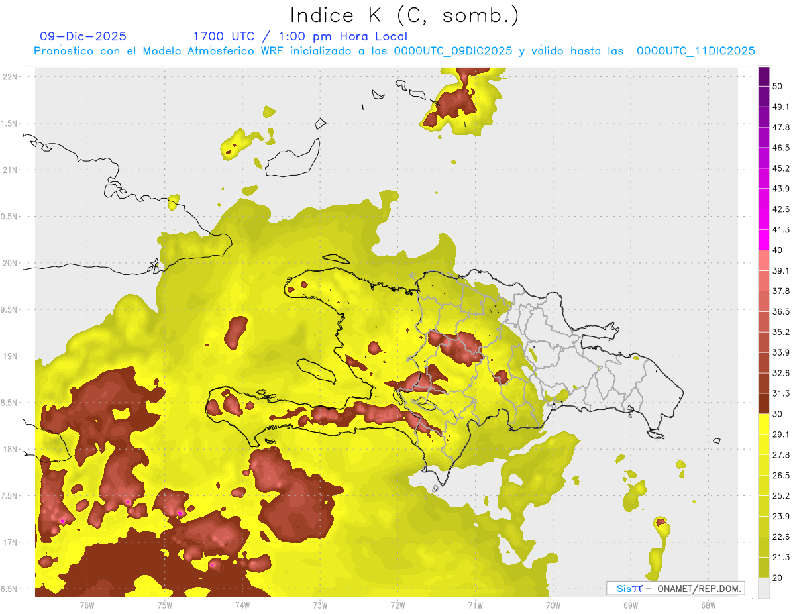The image size is (795, 614).
Task: Click the '18N' latitude label
Action: [x=11, y=450]
